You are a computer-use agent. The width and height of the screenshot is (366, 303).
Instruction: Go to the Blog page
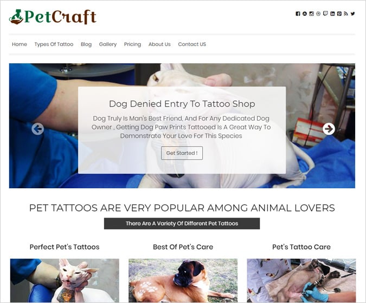pos(86,44)
